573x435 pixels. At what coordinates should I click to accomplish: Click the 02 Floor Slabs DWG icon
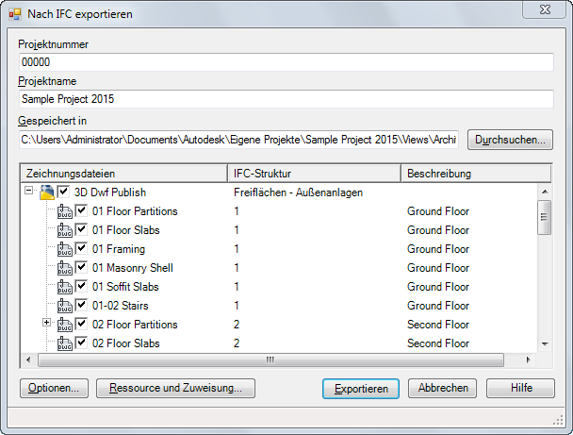pos(65,343)
